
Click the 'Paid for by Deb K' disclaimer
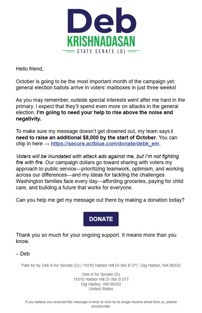(101, 265)
